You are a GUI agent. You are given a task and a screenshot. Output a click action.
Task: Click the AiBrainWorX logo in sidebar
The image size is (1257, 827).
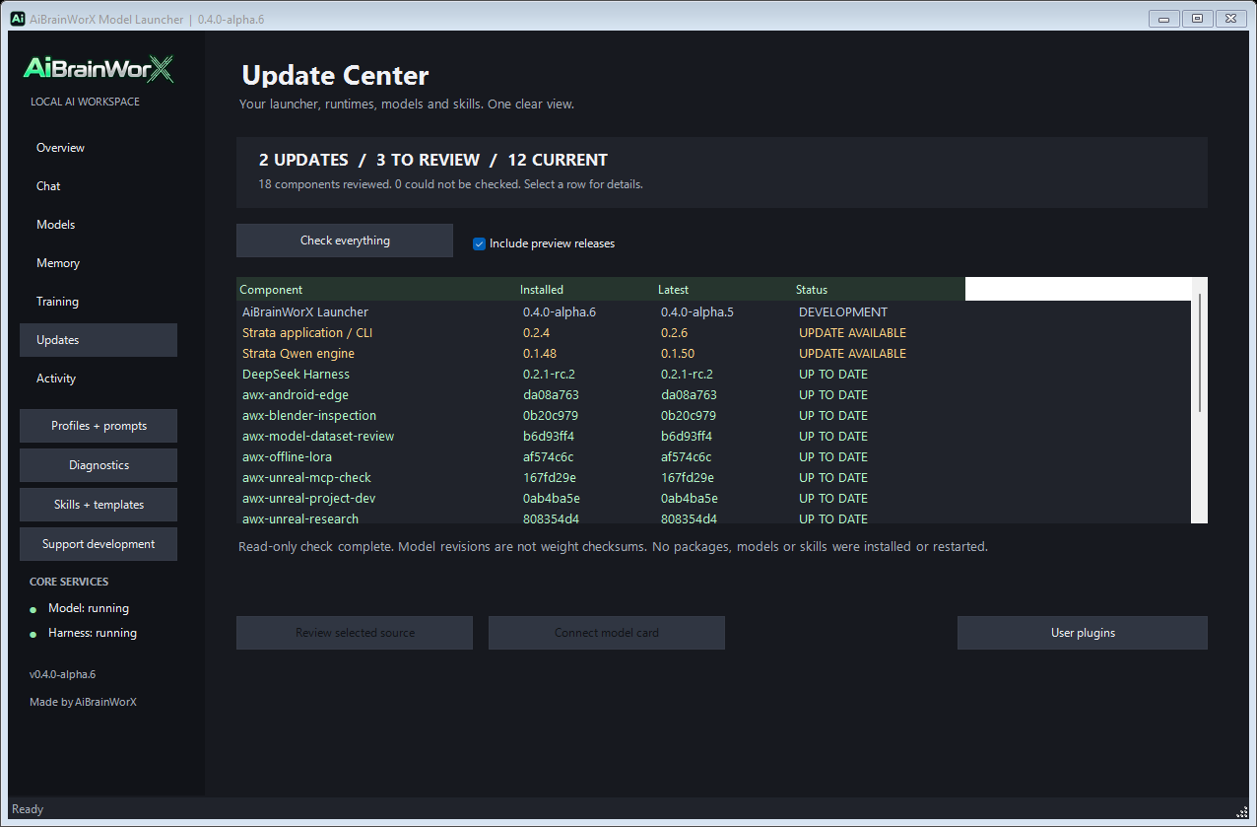coord(99,69)
